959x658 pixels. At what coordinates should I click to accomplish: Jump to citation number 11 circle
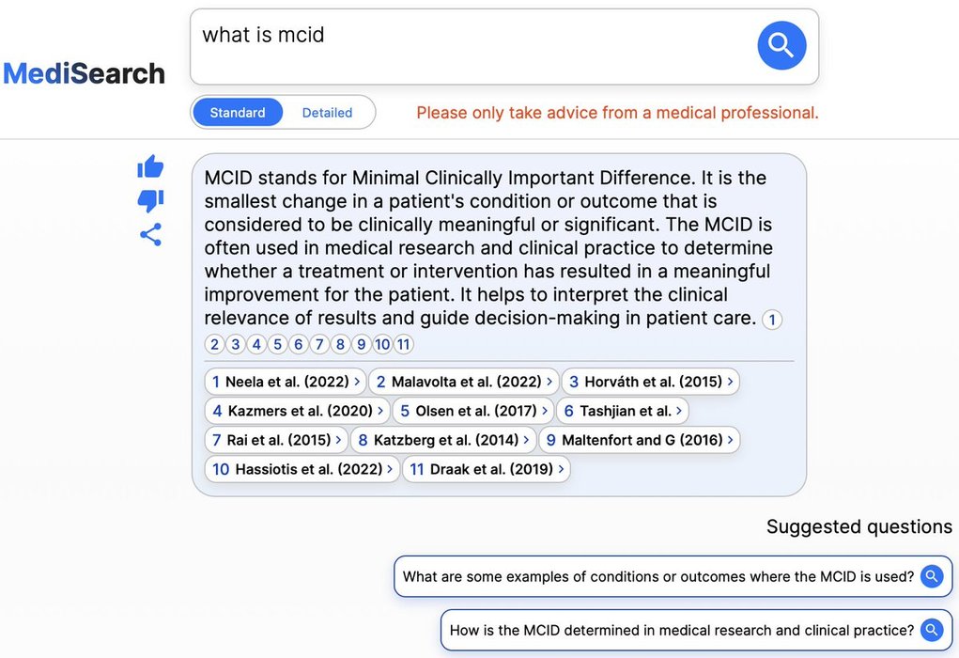pos(404,344)
